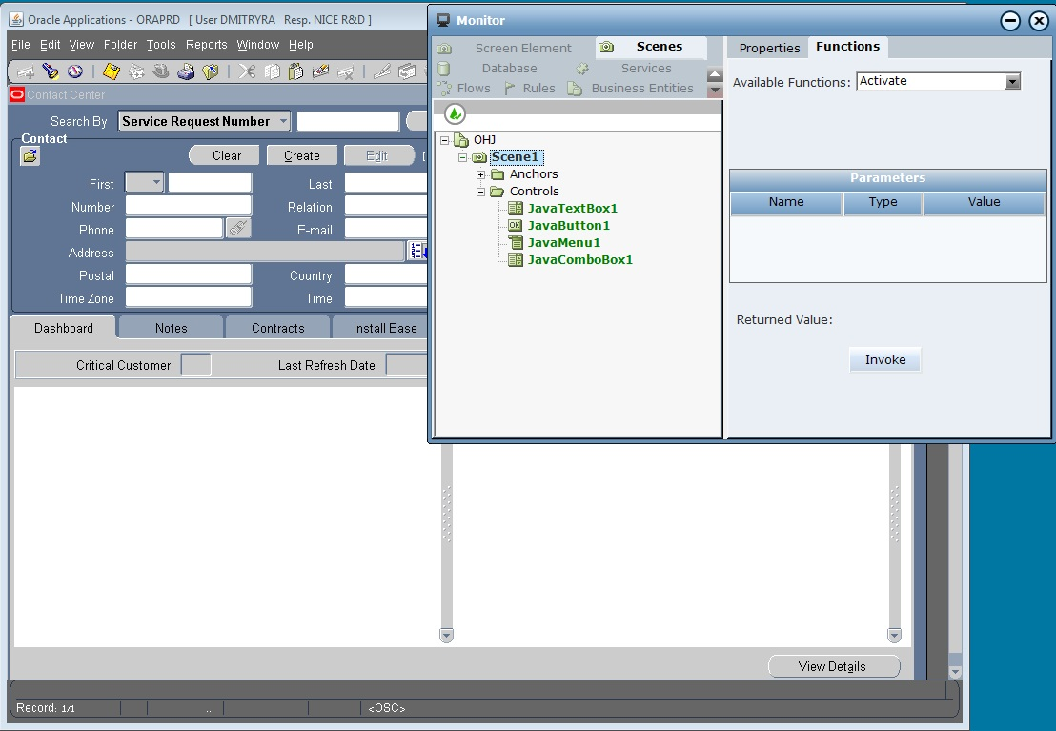1056x731 pixels.
Task: Click the Create button
Action: pos(302,155)
